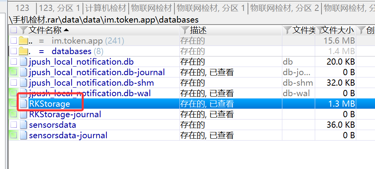Tick checkbox for jpush_local_notification.db-shm
Image resolution: width=375 pixels, height=169 pixels.
(14, 83)
